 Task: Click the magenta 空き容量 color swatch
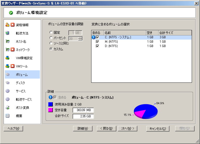point(51,110)
